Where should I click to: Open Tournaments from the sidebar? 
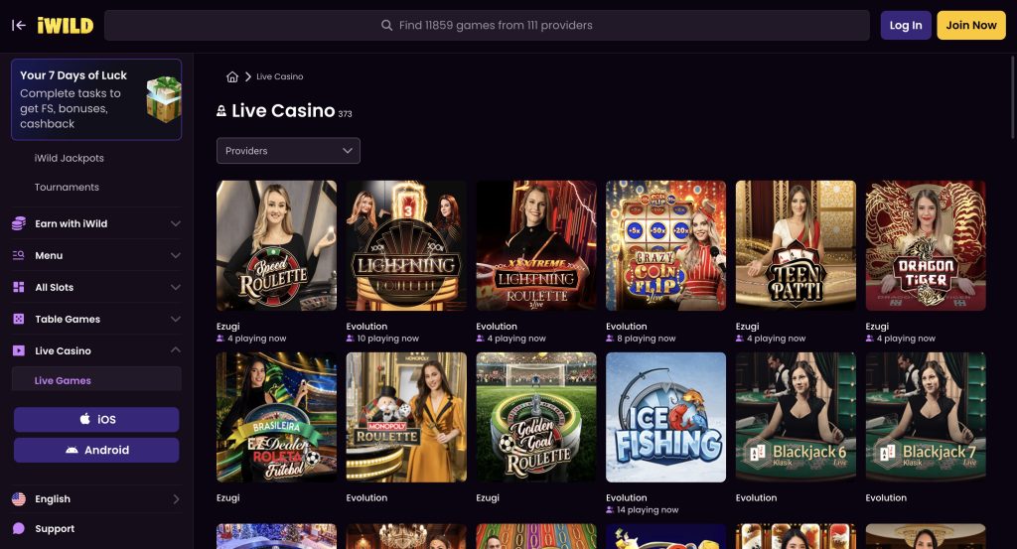[x=67, y=188]
